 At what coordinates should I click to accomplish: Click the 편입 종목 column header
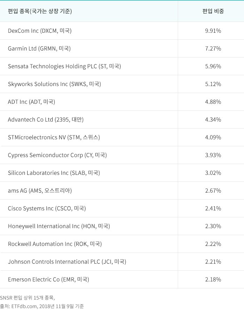40,11
